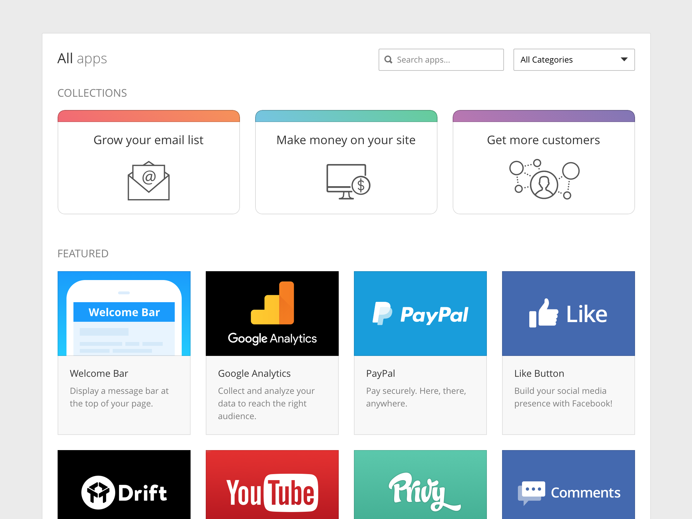The image size is (692, 519).
Task: Click the Privy app thumbnail
Action: point(420,485)
